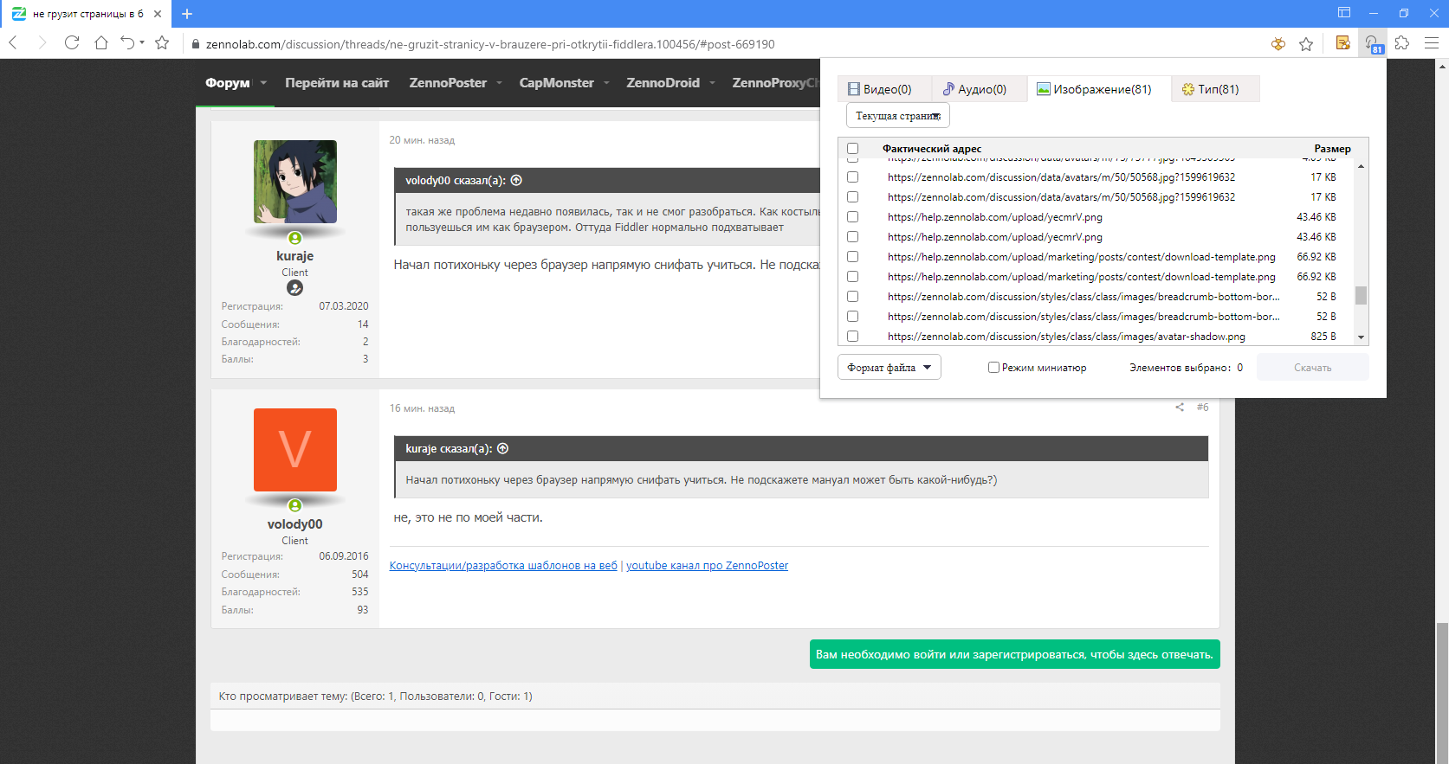Click the browser forward arrow
The image size is (1449, 764).
(x=42, y=42)
